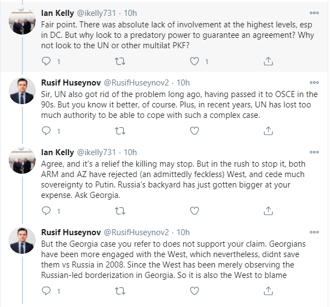Open more options on Ian Kelly's first tweet
Screen dimensions: 331x307
pos(314,13)
